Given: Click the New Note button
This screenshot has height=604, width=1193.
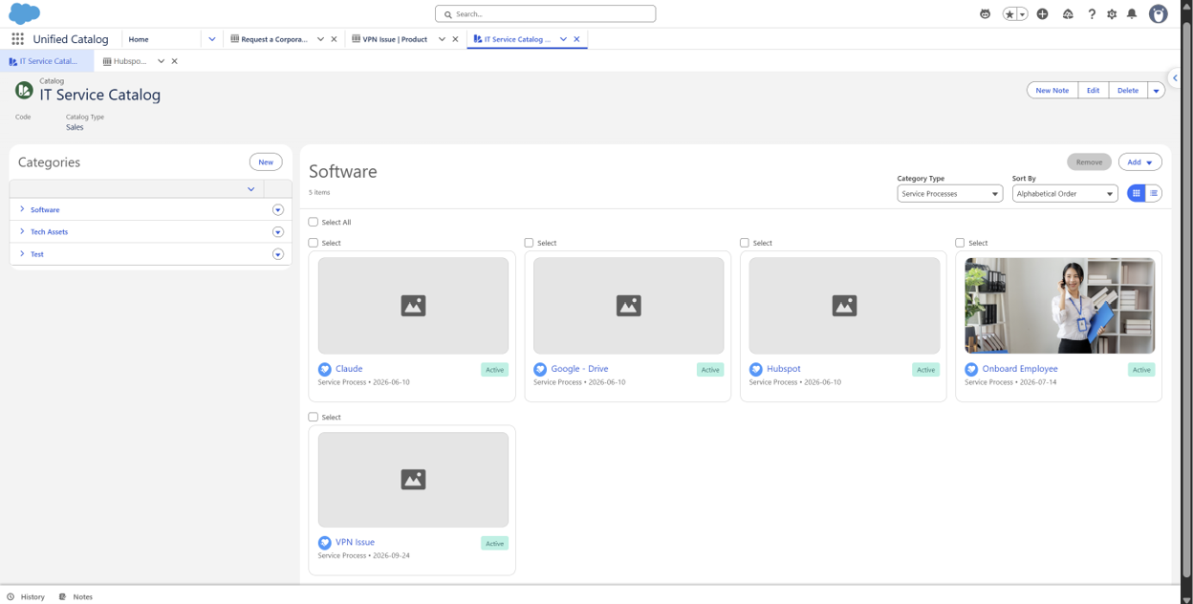Looking at the screenshot, I should [1052, 91].
